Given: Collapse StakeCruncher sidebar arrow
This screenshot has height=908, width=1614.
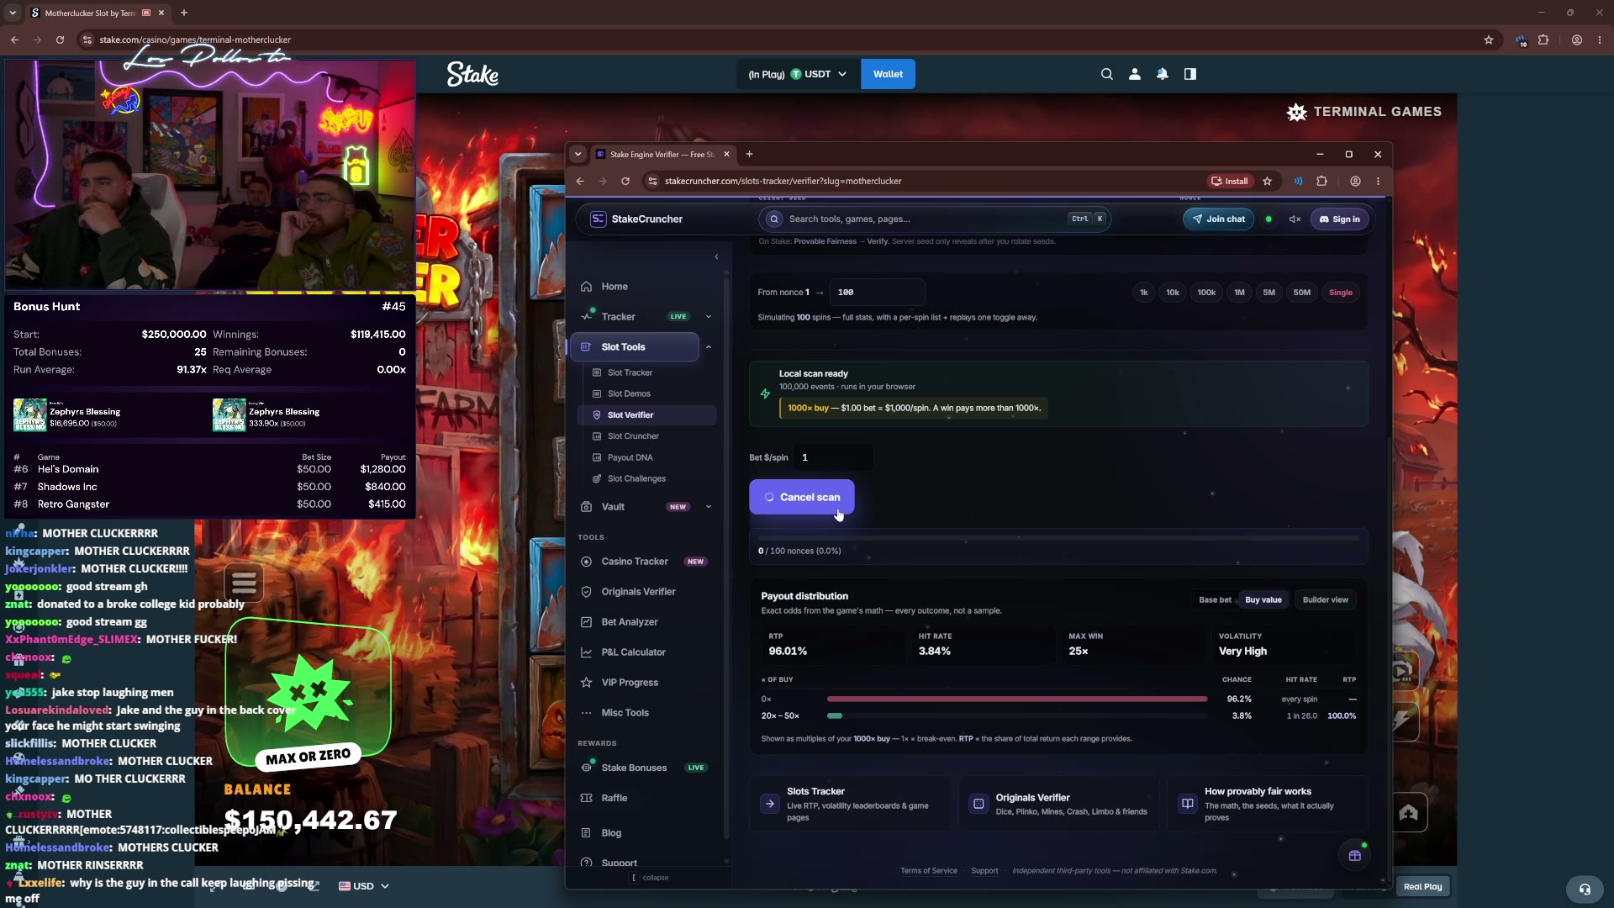Looking at the screenshot, I should 716,256.
